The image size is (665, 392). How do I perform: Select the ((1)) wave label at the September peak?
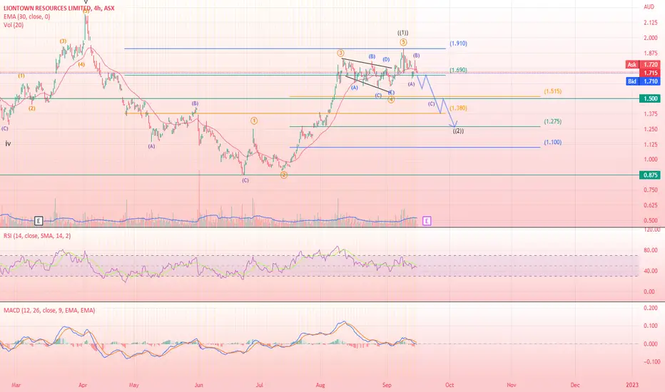coord(403,33)
